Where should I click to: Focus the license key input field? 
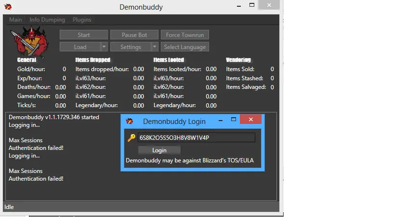(x=196, y=138)
